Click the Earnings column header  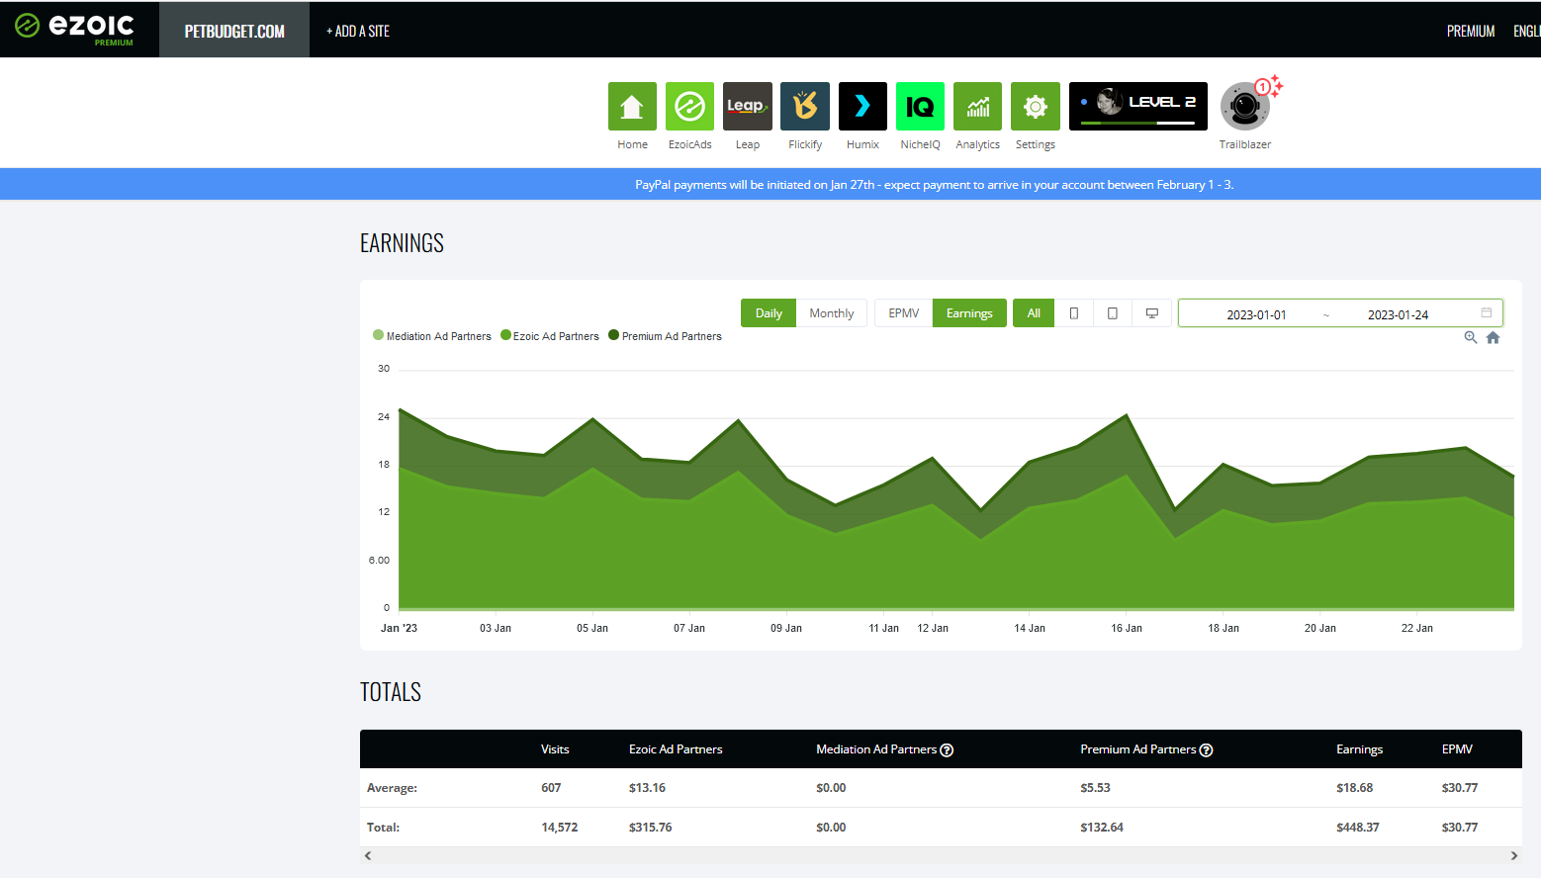[1359, 749]
